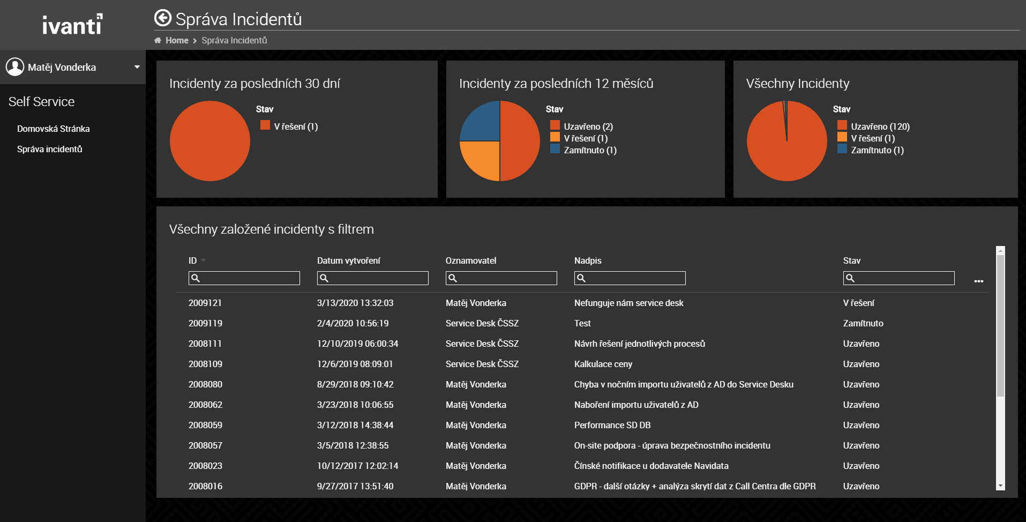Click the Ivanti logo

(72, 25)
